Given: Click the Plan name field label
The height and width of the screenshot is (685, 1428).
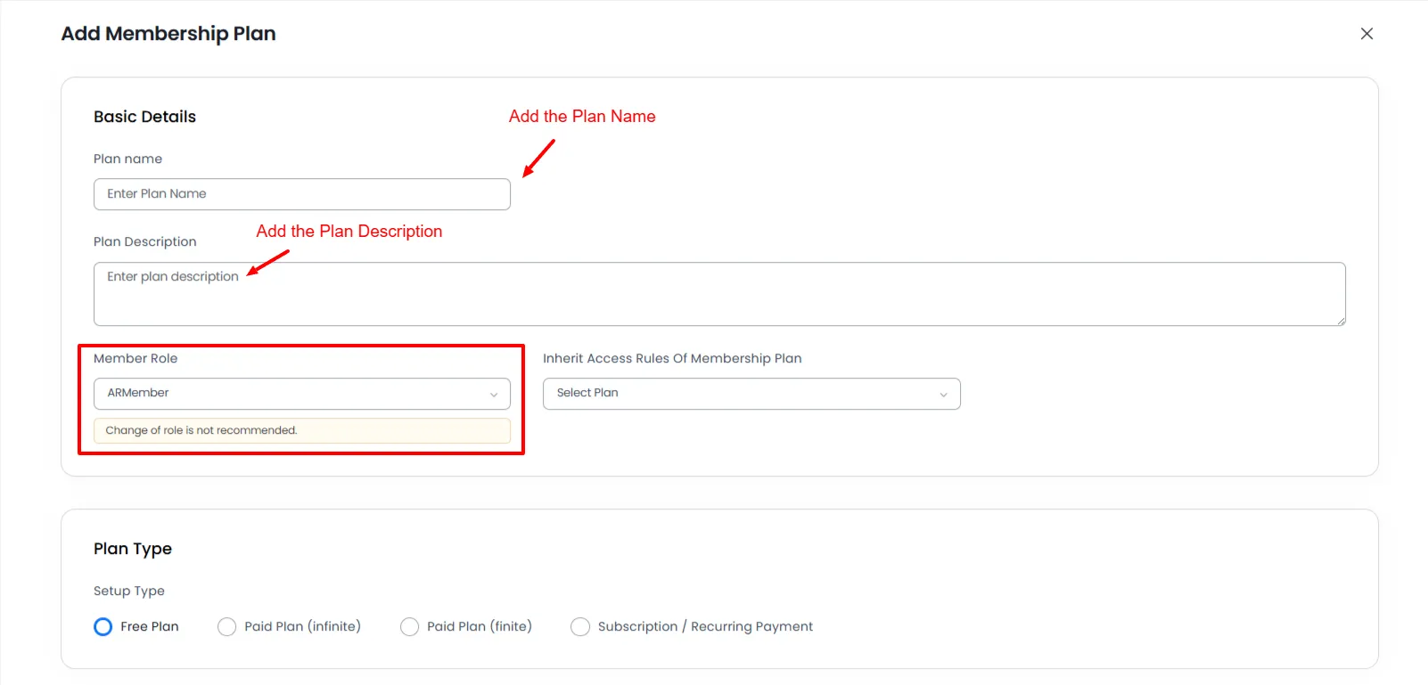Looking at the screenshot, I should click(x=127, y=159).
